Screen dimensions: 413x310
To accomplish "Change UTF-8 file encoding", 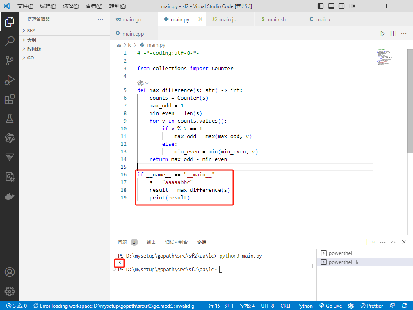I will click(x=267, y=306).
